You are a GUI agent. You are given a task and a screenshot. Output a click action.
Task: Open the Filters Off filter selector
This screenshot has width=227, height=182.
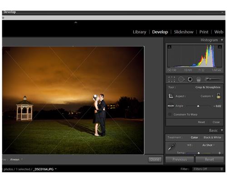[x=207, y=169]
